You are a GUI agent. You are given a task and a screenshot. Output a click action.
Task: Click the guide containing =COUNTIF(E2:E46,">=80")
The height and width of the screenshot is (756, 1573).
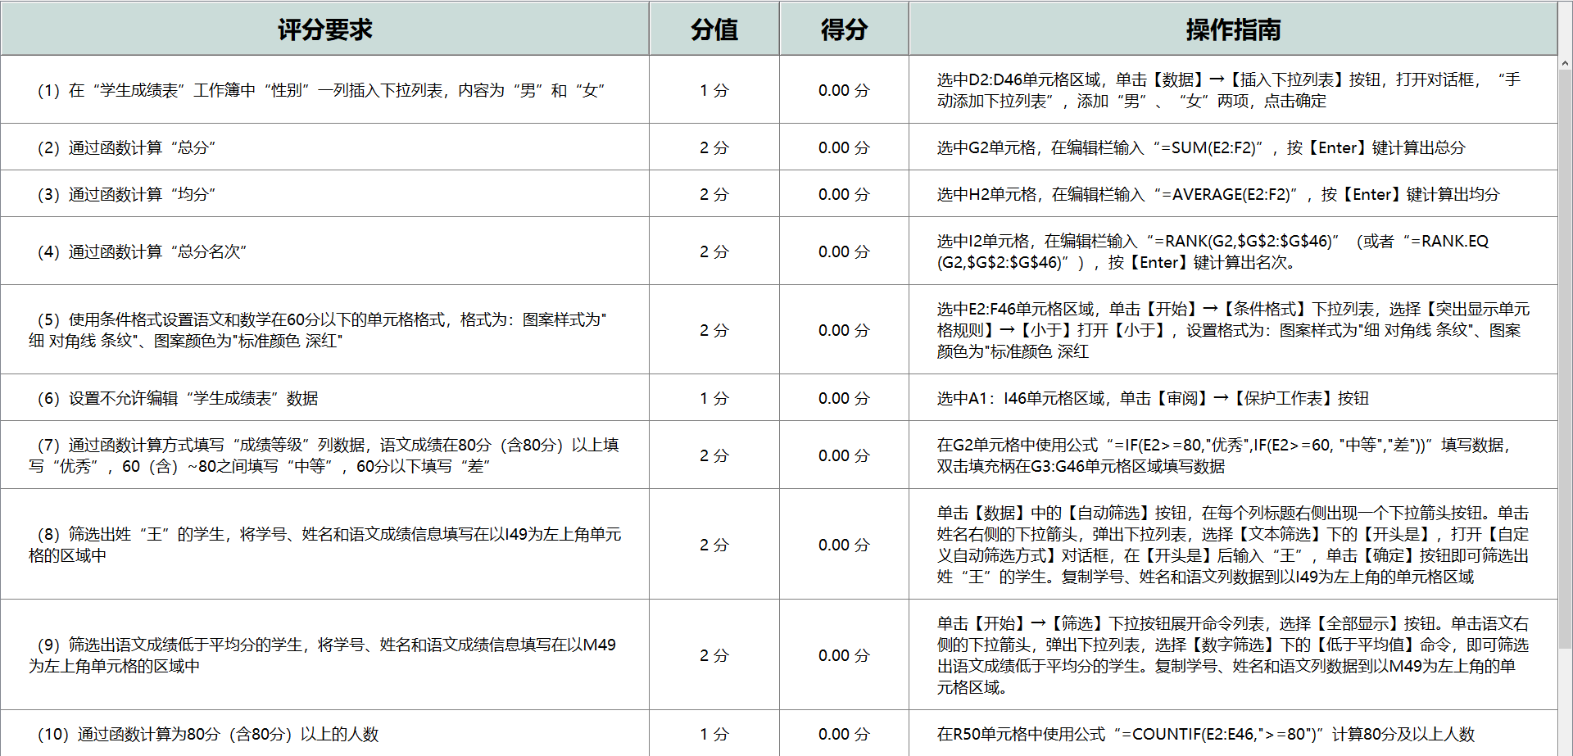1206,734
